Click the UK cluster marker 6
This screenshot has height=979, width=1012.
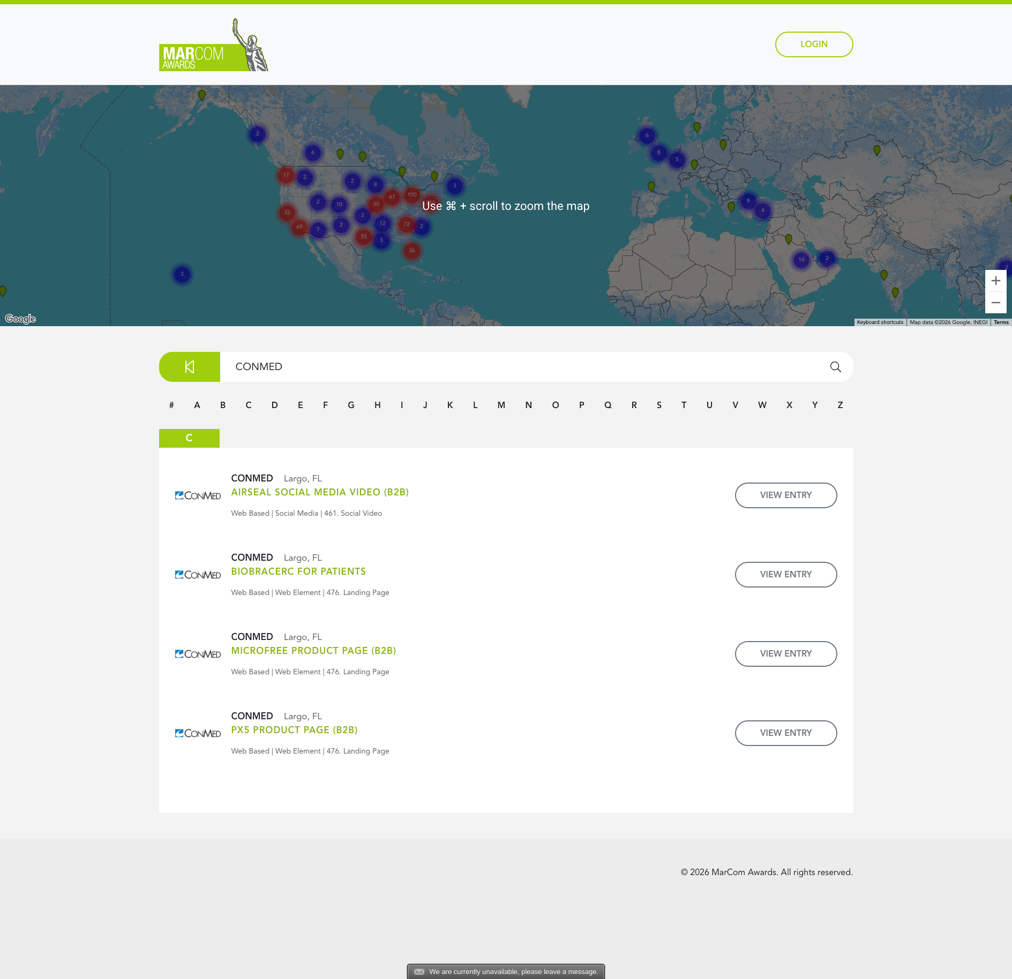click(x=647, y=135)
